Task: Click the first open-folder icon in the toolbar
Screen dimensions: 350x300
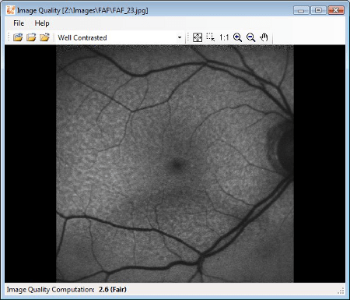Action: click(x=18, y=37)
